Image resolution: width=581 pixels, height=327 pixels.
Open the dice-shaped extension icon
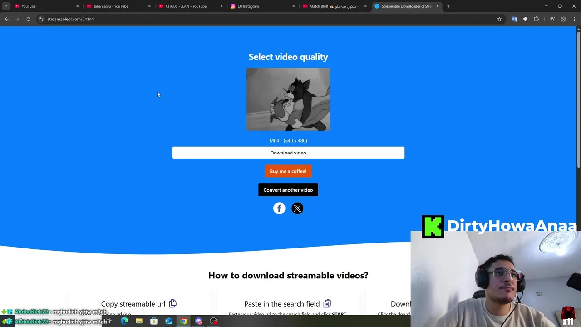coord(525,19)
